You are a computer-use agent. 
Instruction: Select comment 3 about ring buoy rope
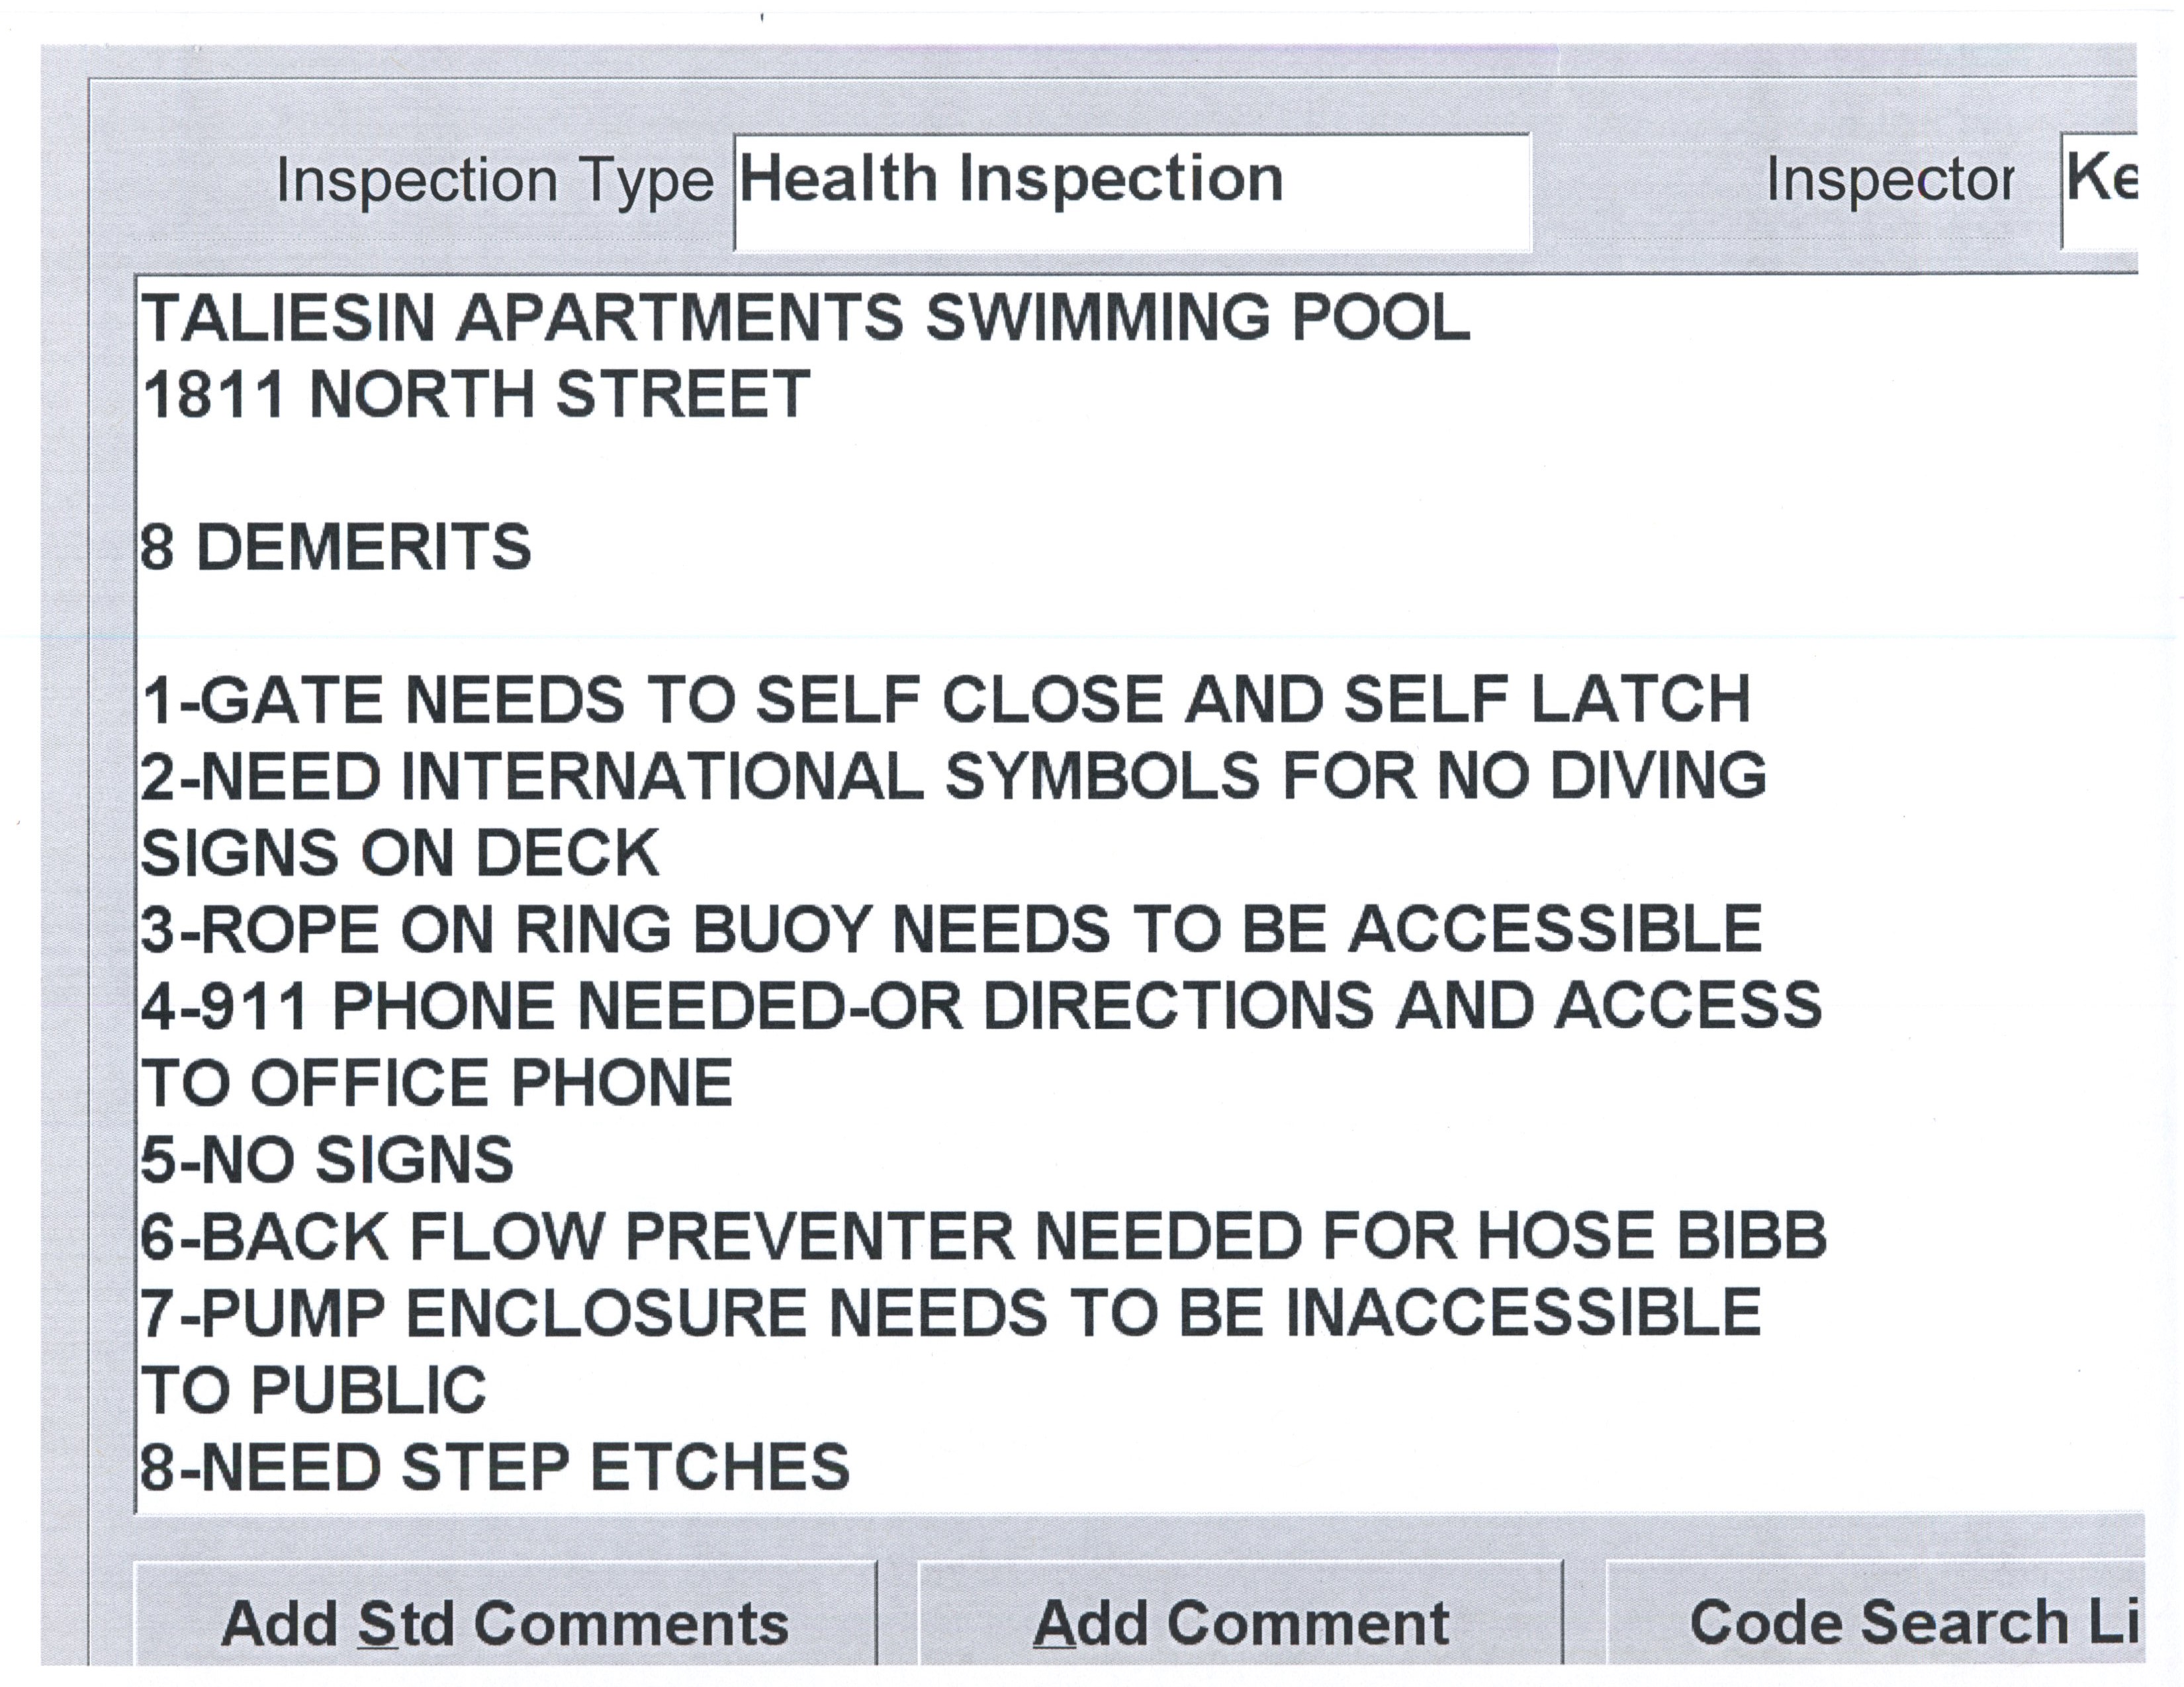(x=951, y=930)
